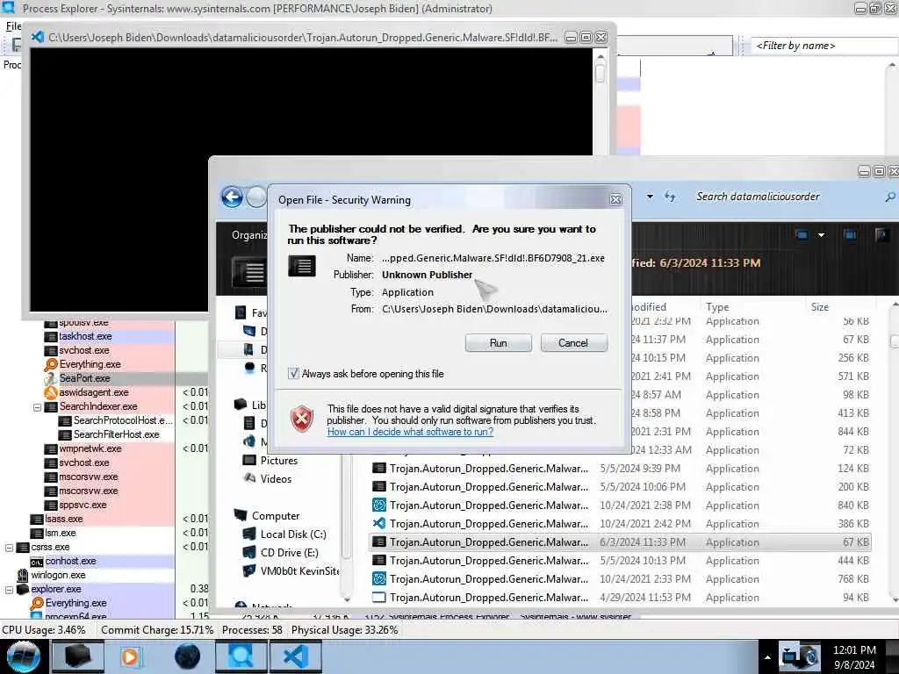The height and width of the screenshot is (674, 899).
Task: Change Explorer view with the view icon
Action: tap(802, 235)
